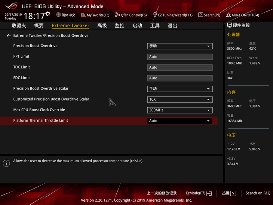
Task: Open the 工具 tab
Action: click(155, 25)
